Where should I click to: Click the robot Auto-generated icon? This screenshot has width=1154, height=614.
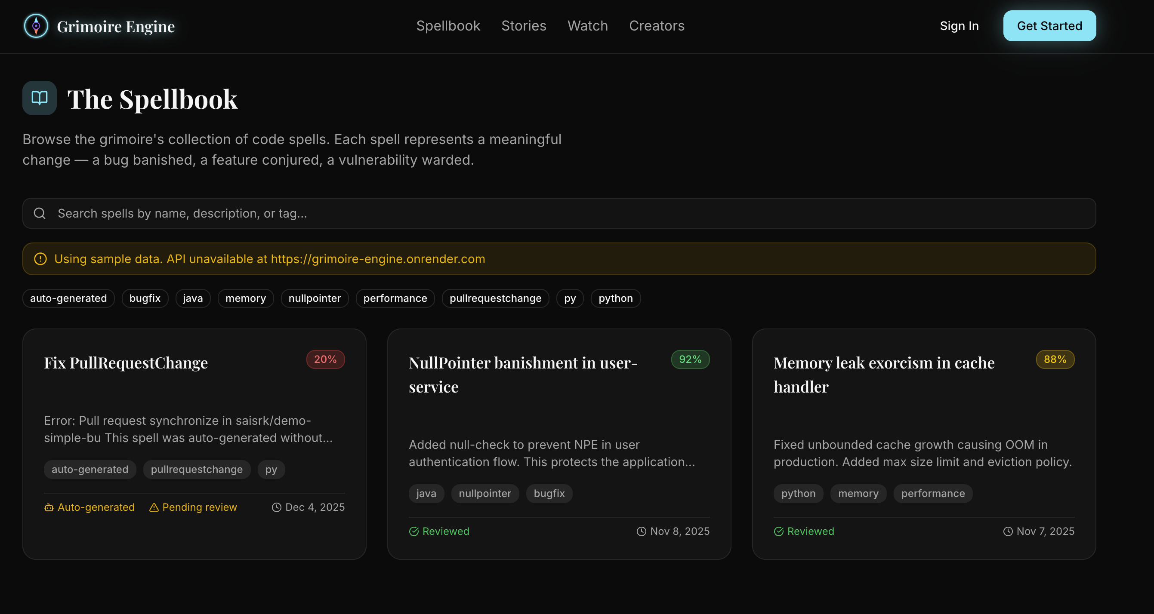point(49,507)
